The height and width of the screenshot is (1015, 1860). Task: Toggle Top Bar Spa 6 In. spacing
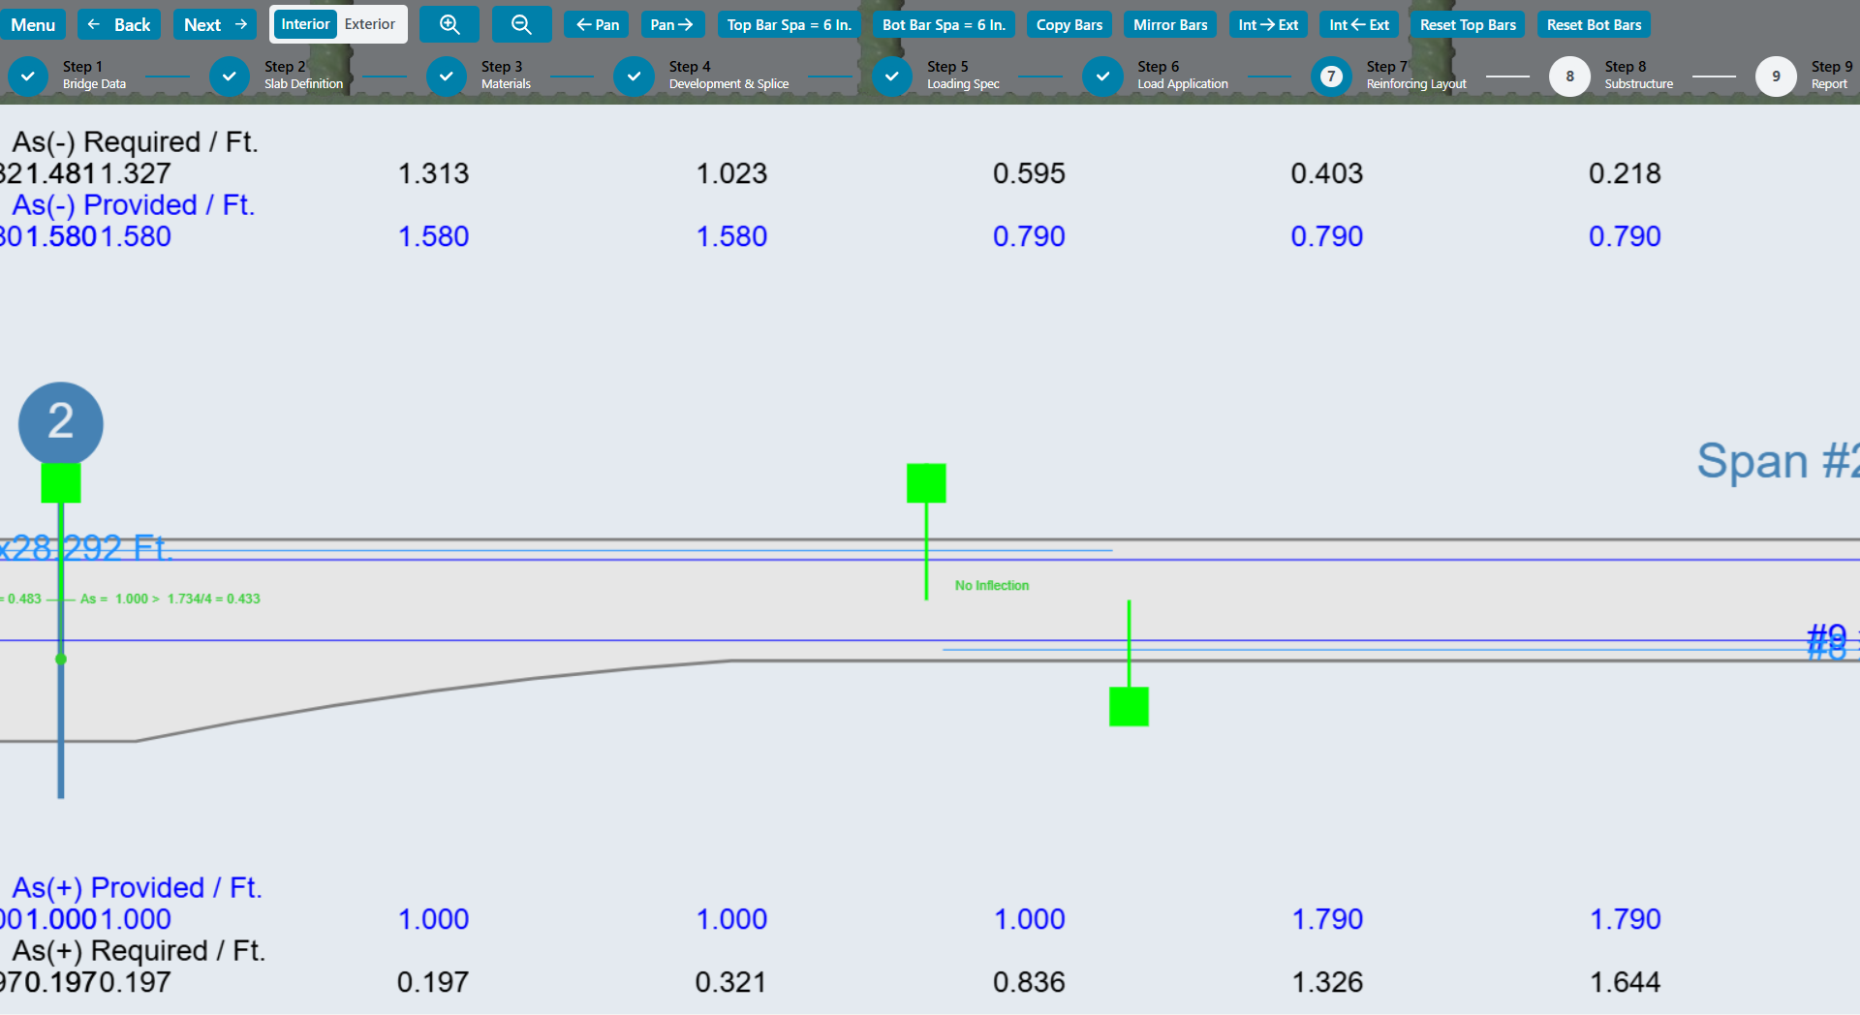click(789, 25)
